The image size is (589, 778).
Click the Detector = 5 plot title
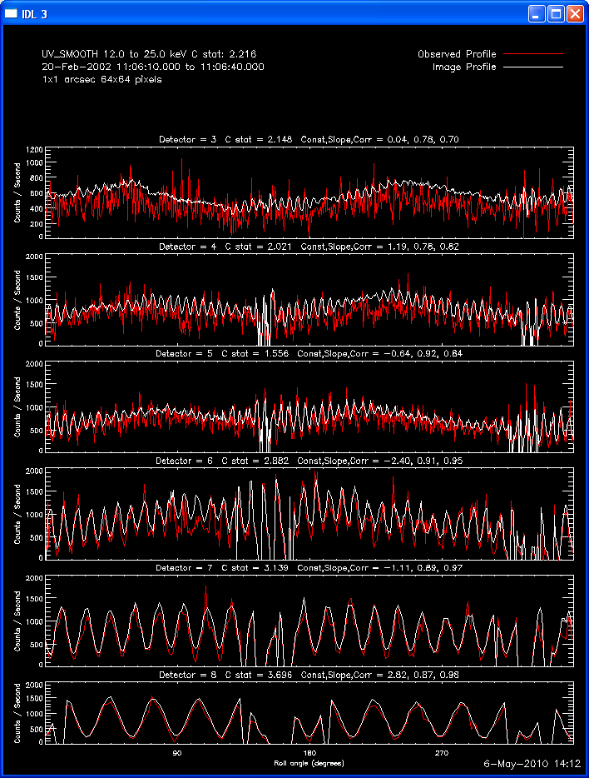(309, 353)
